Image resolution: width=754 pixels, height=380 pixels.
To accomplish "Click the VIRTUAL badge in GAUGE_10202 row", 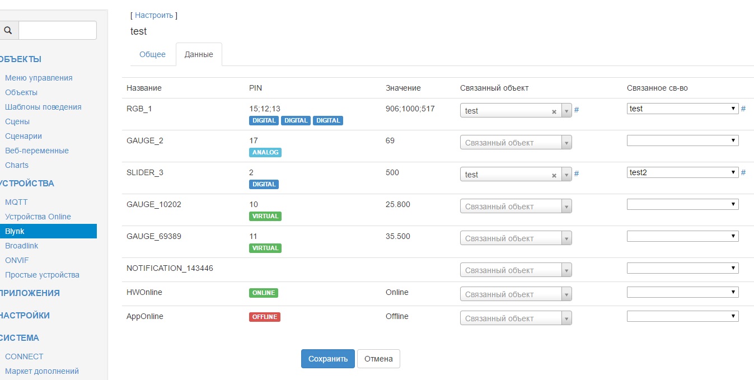I will [265, 216].
